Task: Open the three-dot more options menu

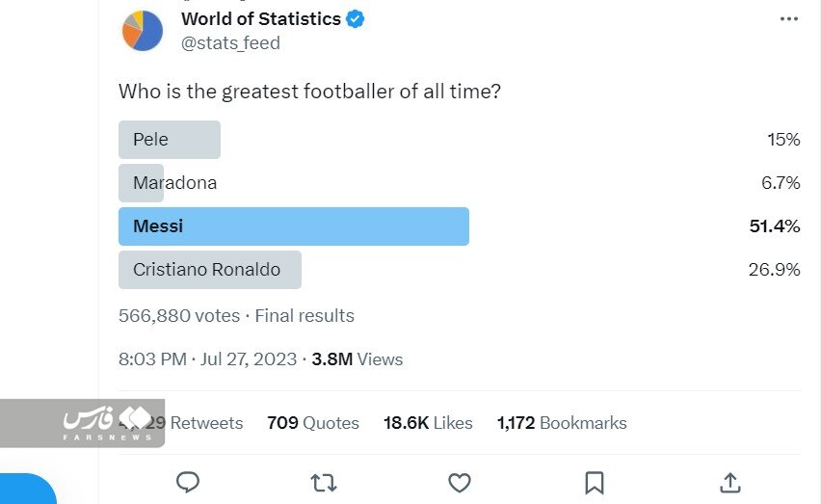Action: tap(788, 19)
